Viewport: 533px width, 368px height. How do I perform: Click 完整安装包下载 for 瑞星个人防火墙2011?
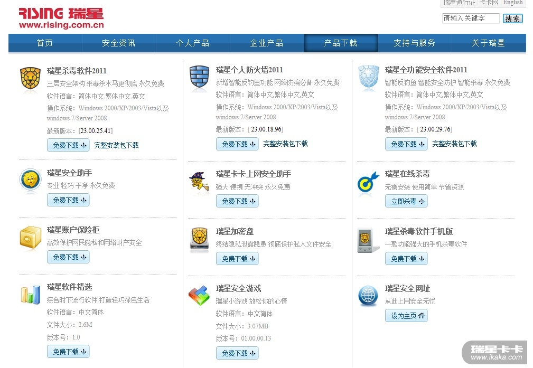pos(286,144)
